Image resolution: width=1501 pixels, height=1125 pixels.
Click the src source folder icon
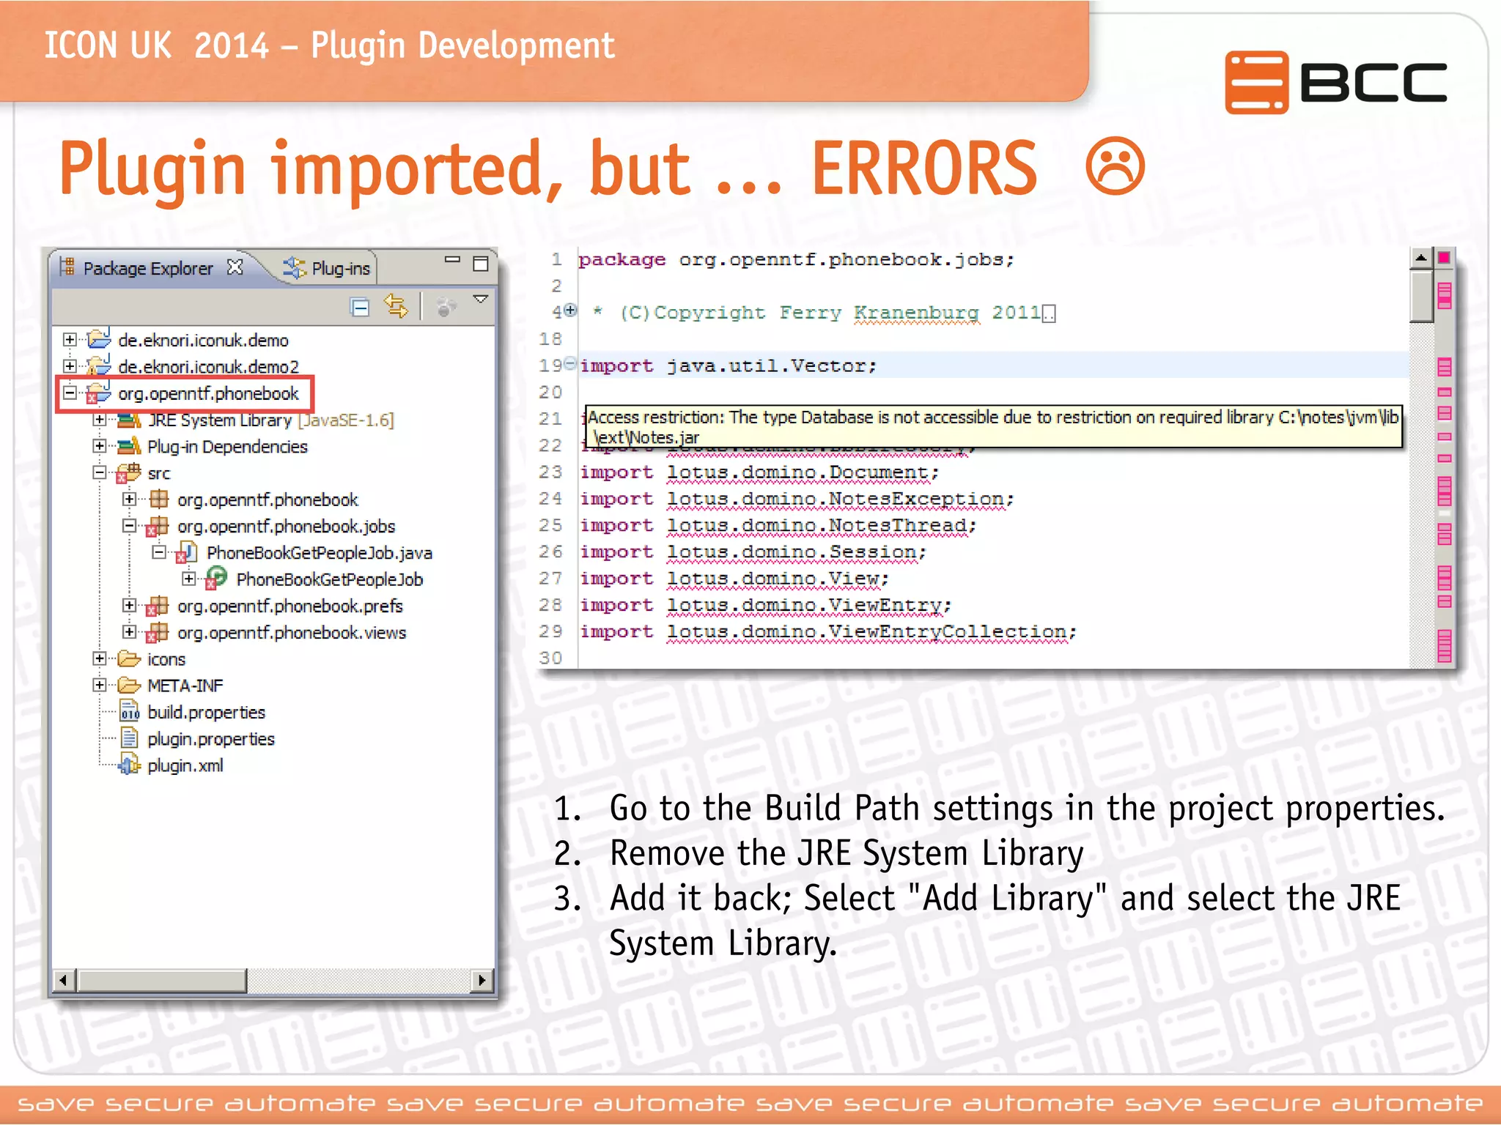pyautogui.click(x=128, y=473)
